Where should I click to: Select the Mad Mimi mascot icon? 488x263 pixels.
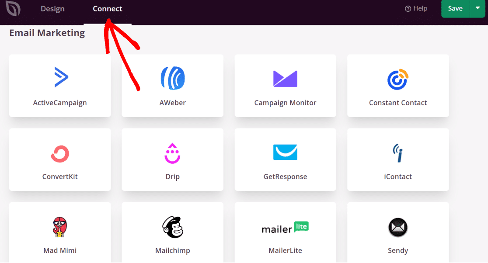click(x=59, y=227)
